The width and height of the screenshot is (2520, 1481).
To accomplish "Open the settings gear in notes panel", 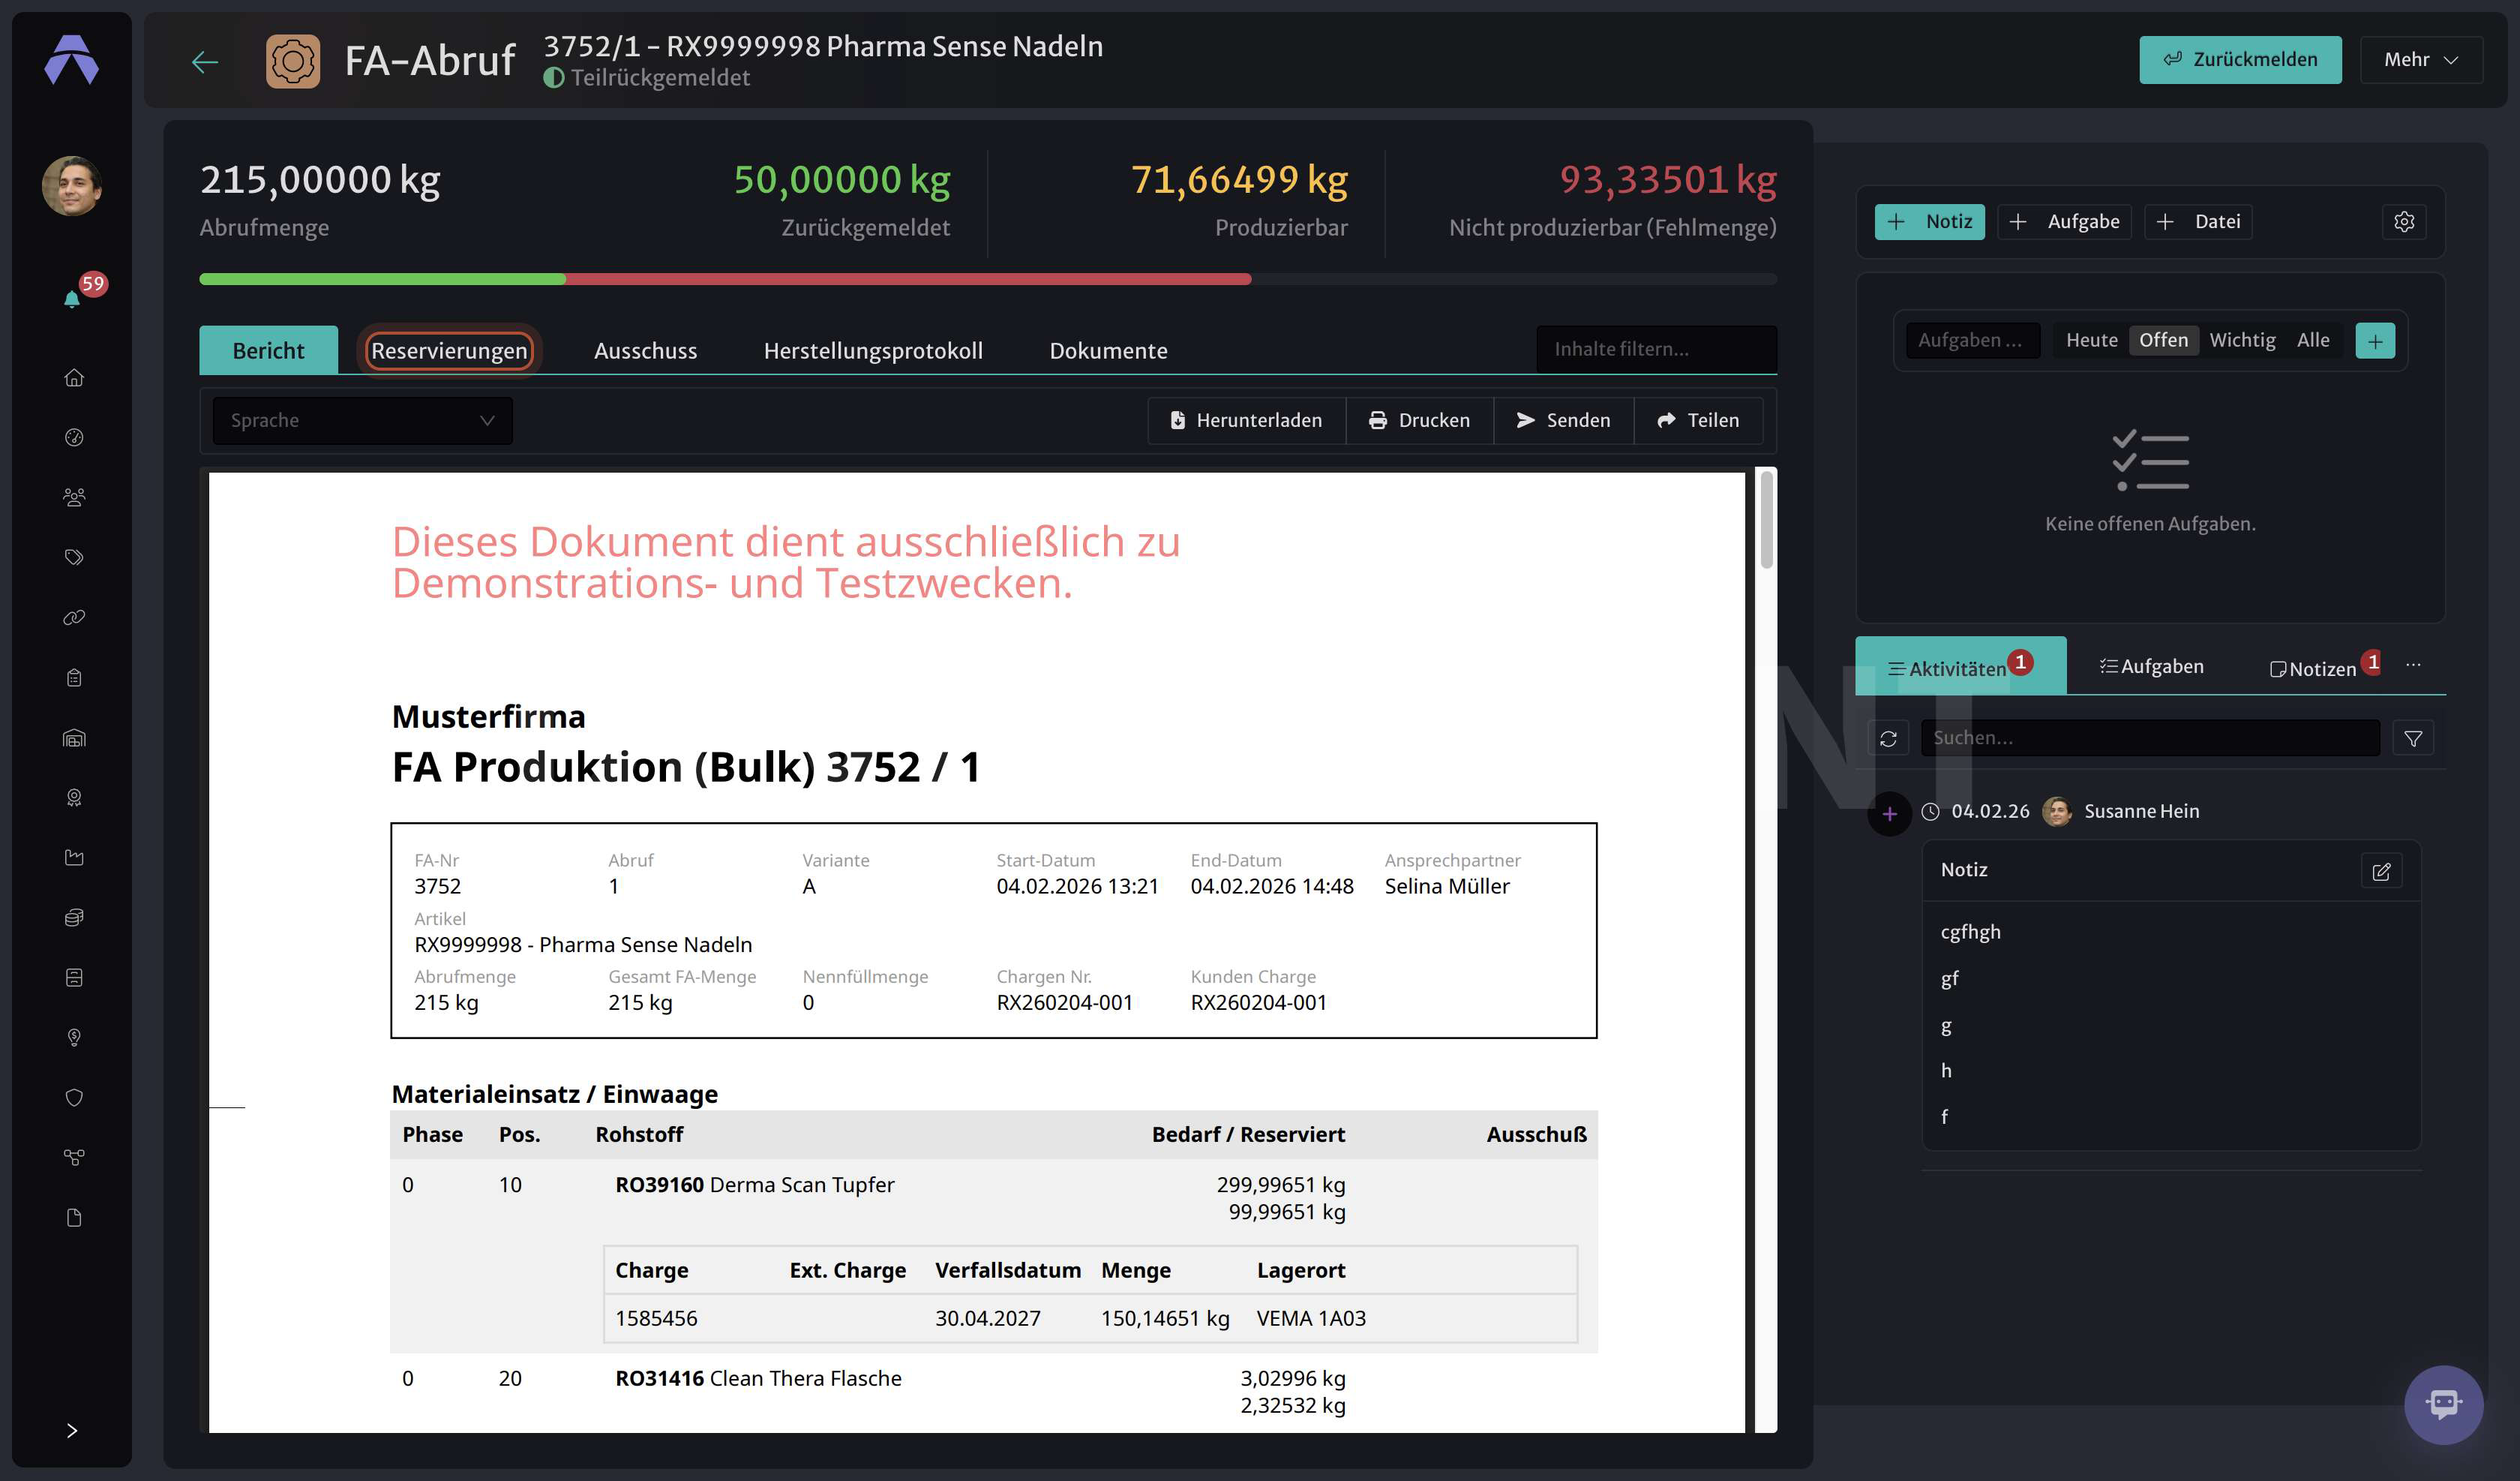I will 2404,221.
